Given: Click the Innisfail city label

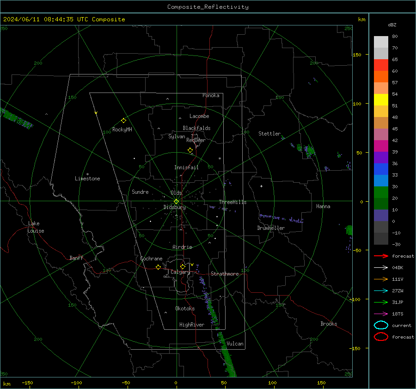Looking at the screenshot, I should point(186,167).
